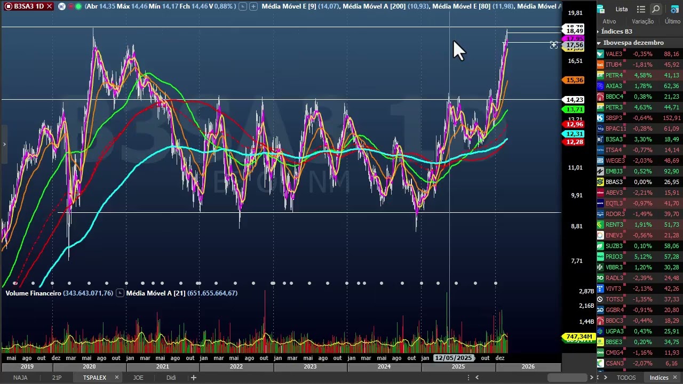Viewport: 683px width, 384px height.
Task: Click the RENT3 company logo icon
Action: (x=600, y=225)
